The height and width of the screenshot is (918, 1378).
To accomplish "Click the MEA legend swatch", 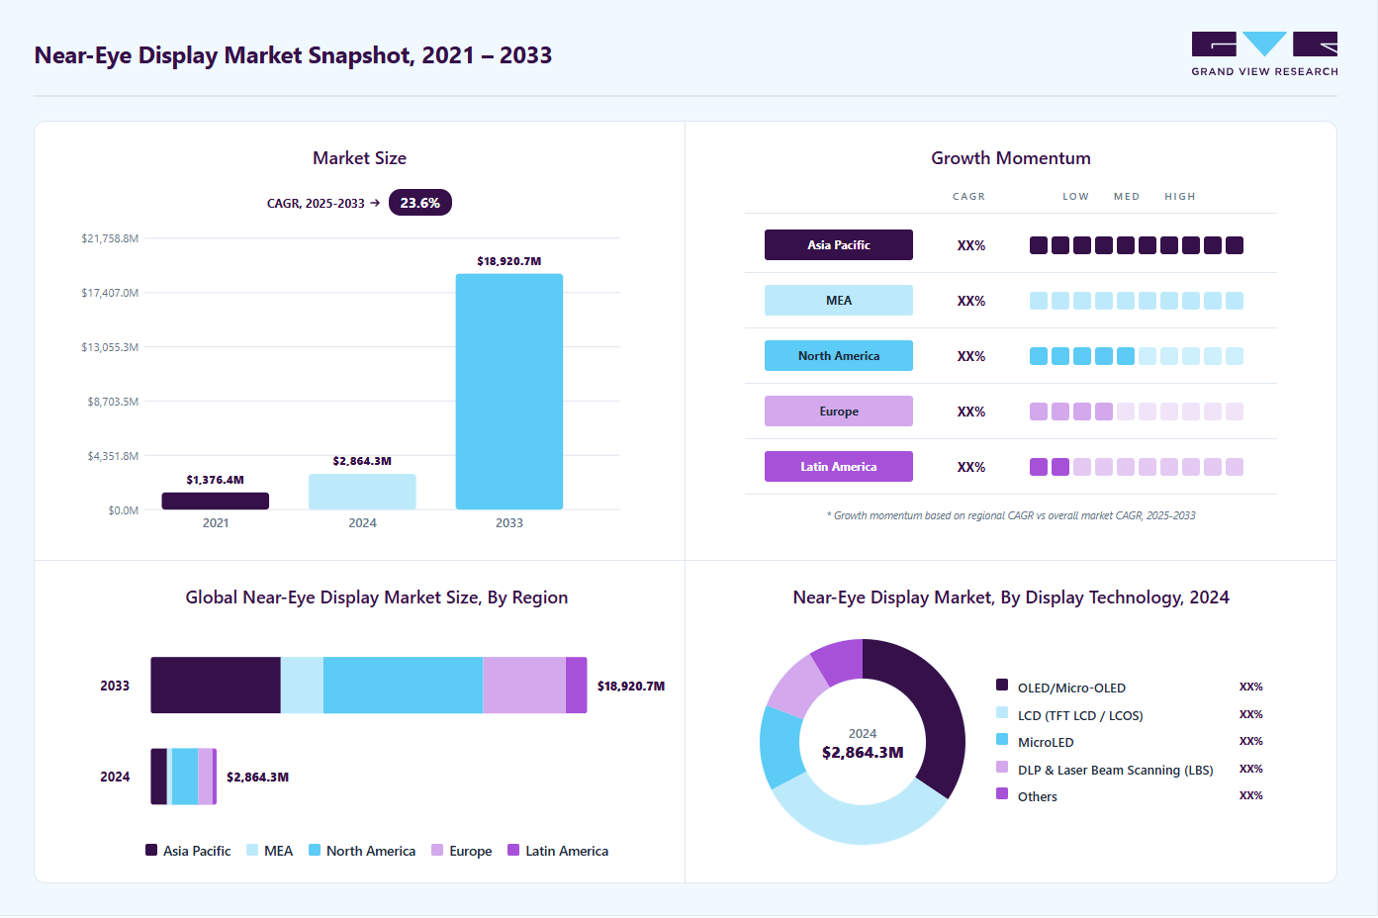I will click(x=252, y=850).
